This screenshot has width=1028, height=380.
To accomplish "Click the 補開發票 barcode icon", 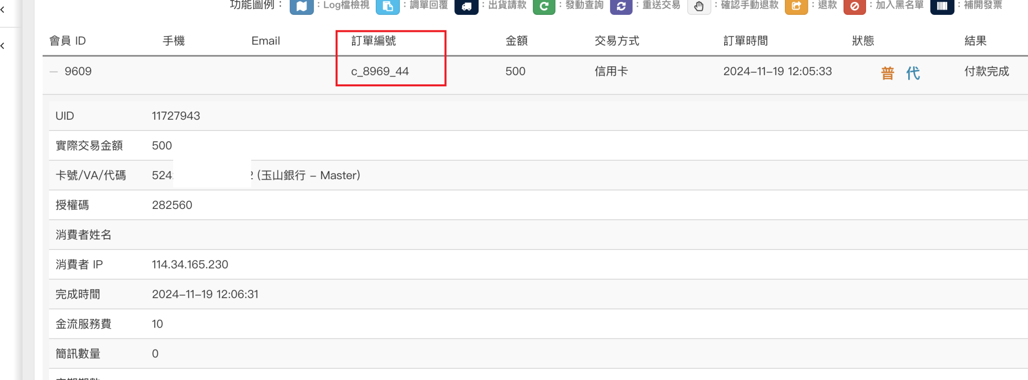I will (942, 6).
